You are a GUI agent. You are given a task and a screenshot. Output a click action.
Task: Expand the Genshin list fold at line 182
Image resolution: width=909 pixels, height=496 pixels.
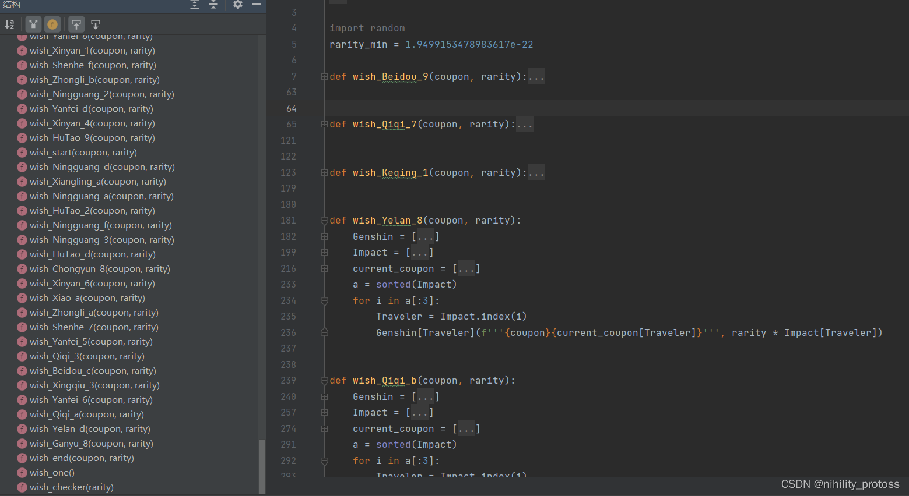[x=324, y=236]
